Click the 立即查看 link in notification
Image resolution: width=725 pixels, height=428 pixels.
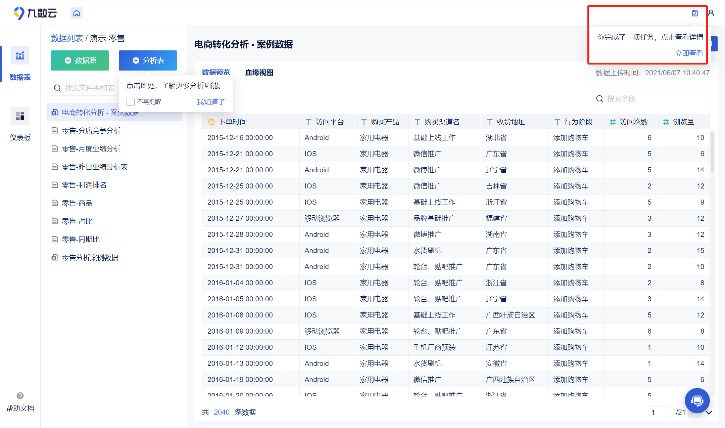689,53
